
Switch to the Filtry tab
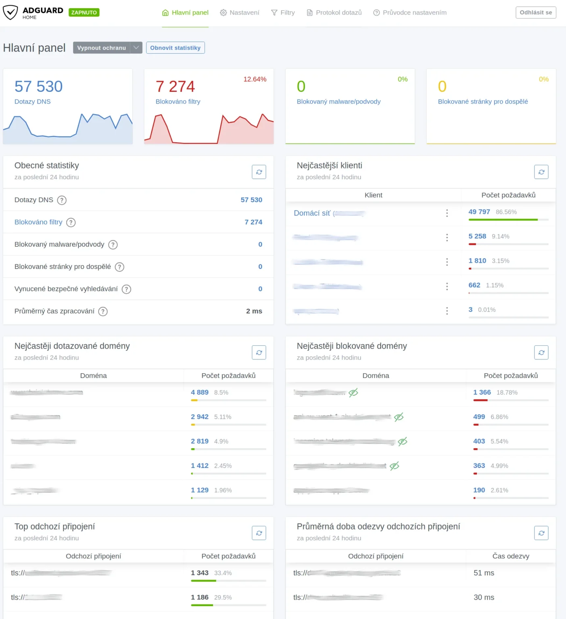tap(283, 12)
